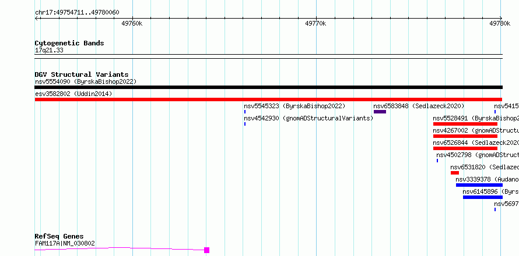The height and width of the screenshot is (256, 519).
Task: Click the red bar under nsv6526844
Action: coord(465,148)
